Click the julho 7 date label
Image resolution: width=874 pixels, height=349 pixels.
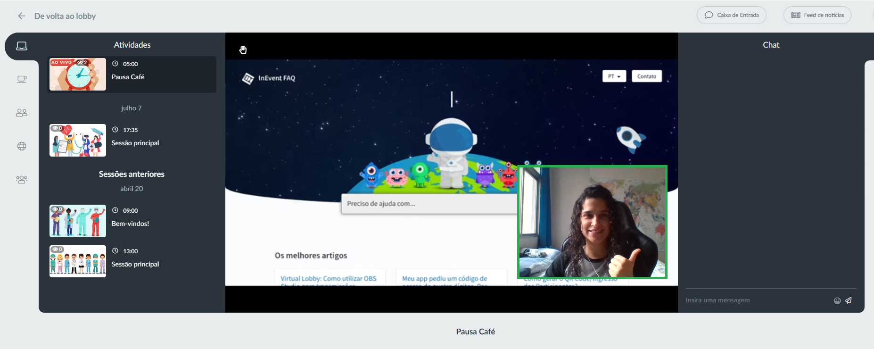click(x=131, y=108)
